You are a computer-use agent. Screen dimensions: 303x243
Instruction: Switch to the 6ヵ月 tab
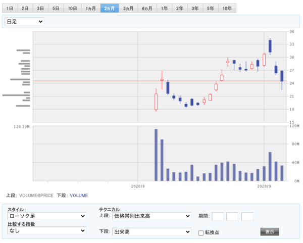147,8
